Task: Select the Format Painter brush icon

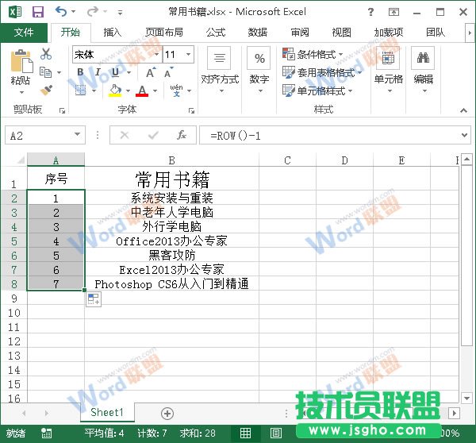Action: click(46, 90)
